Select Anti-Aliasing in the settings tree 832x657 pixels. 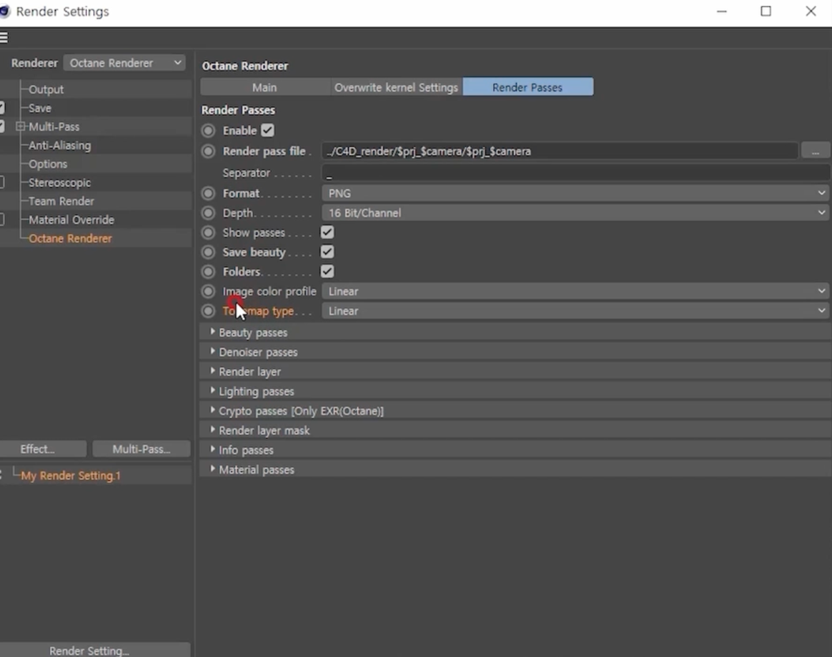pos(59,146)
